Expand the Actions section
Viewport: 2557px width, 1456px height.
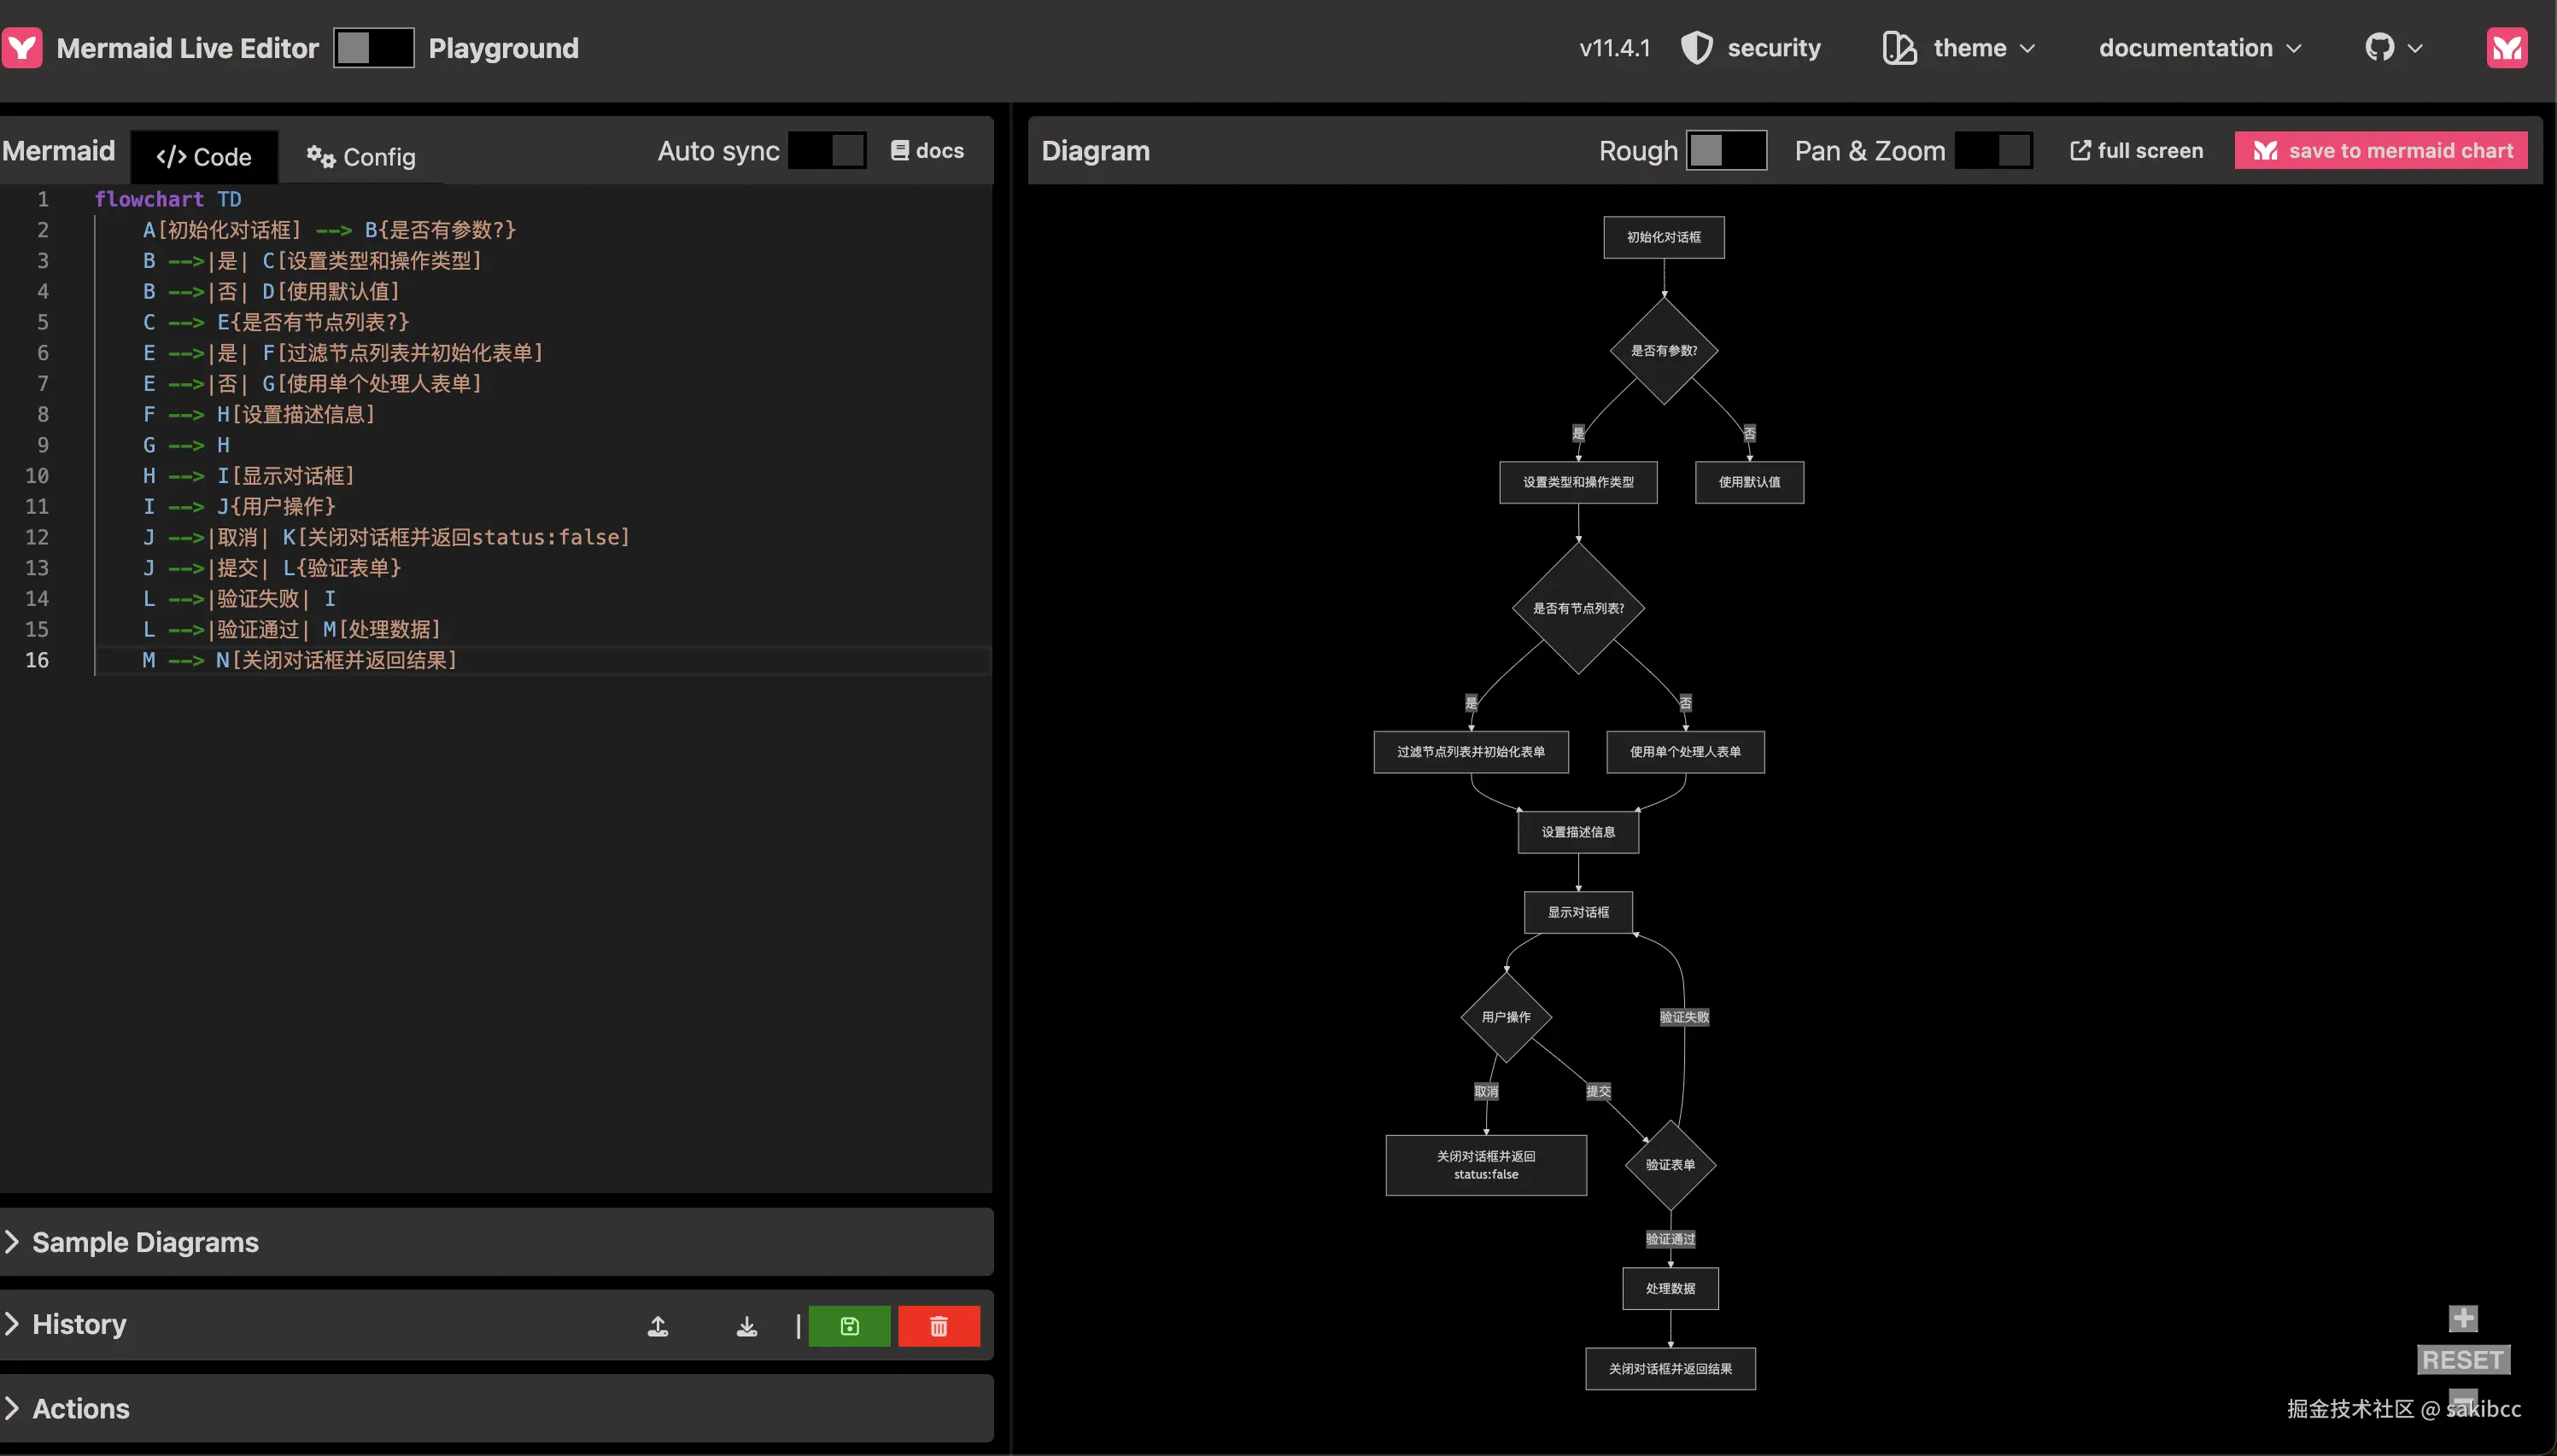pos(80,1408)
